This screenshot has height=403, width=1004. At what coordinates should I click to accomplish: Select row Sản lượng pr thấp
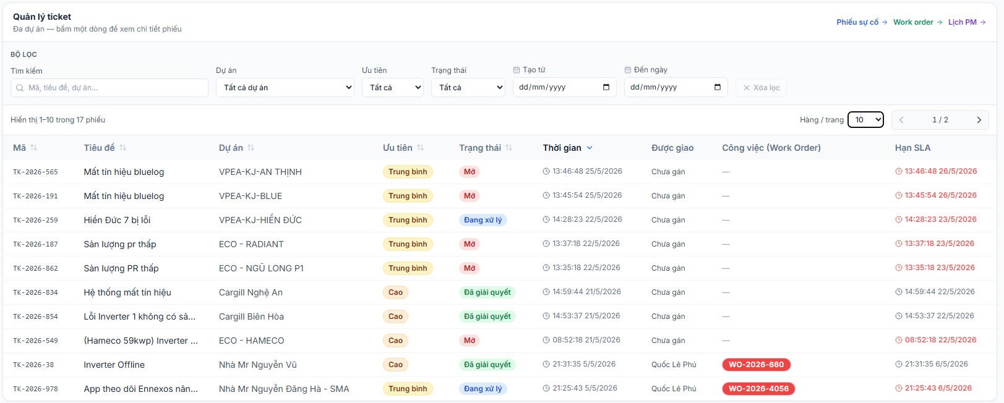coord(499,244)
